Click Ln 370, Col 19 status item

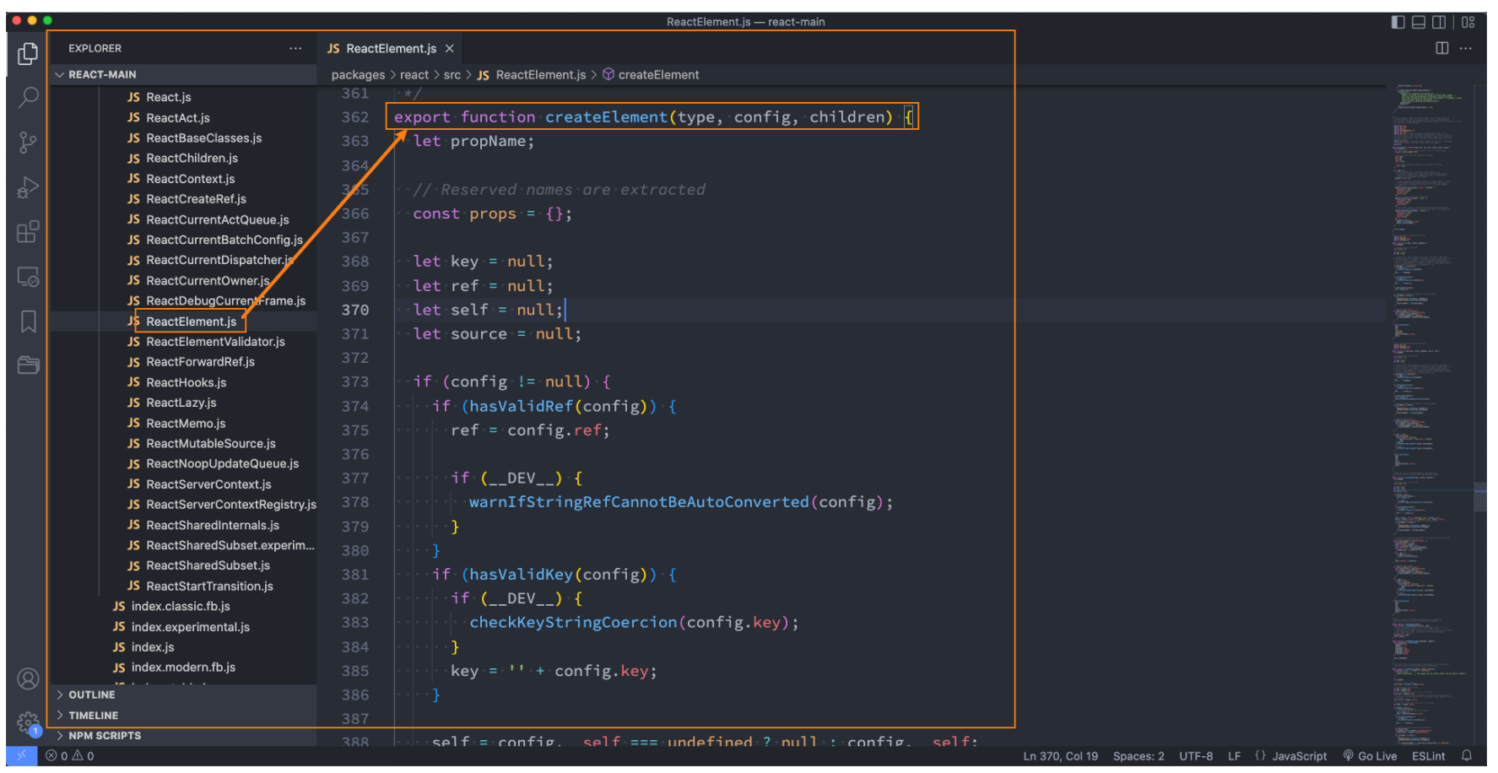point(1061,756)
